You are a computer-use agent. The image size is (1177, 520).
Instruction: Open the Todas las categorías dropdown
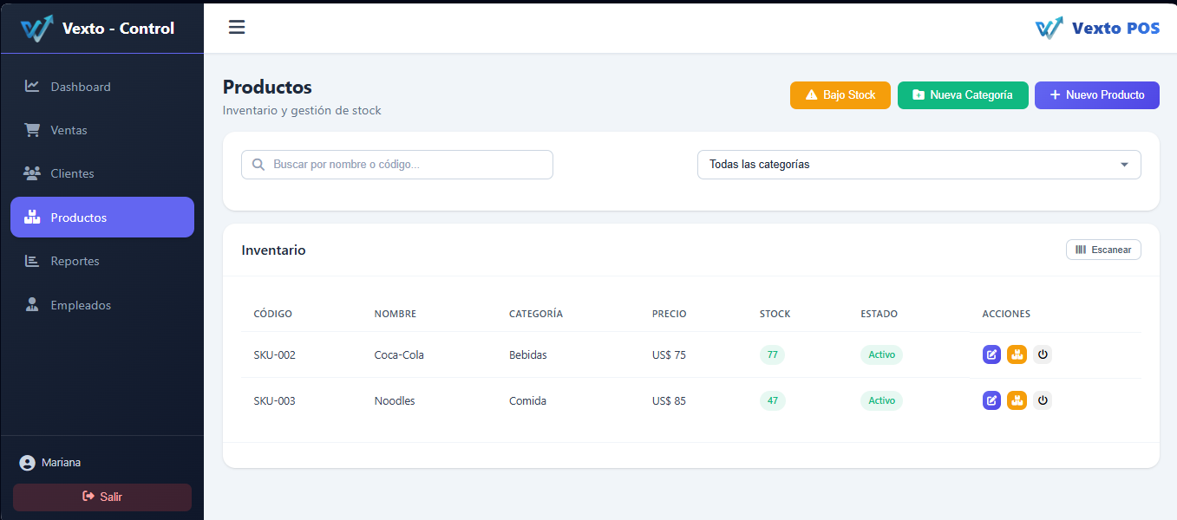point(919,165)
